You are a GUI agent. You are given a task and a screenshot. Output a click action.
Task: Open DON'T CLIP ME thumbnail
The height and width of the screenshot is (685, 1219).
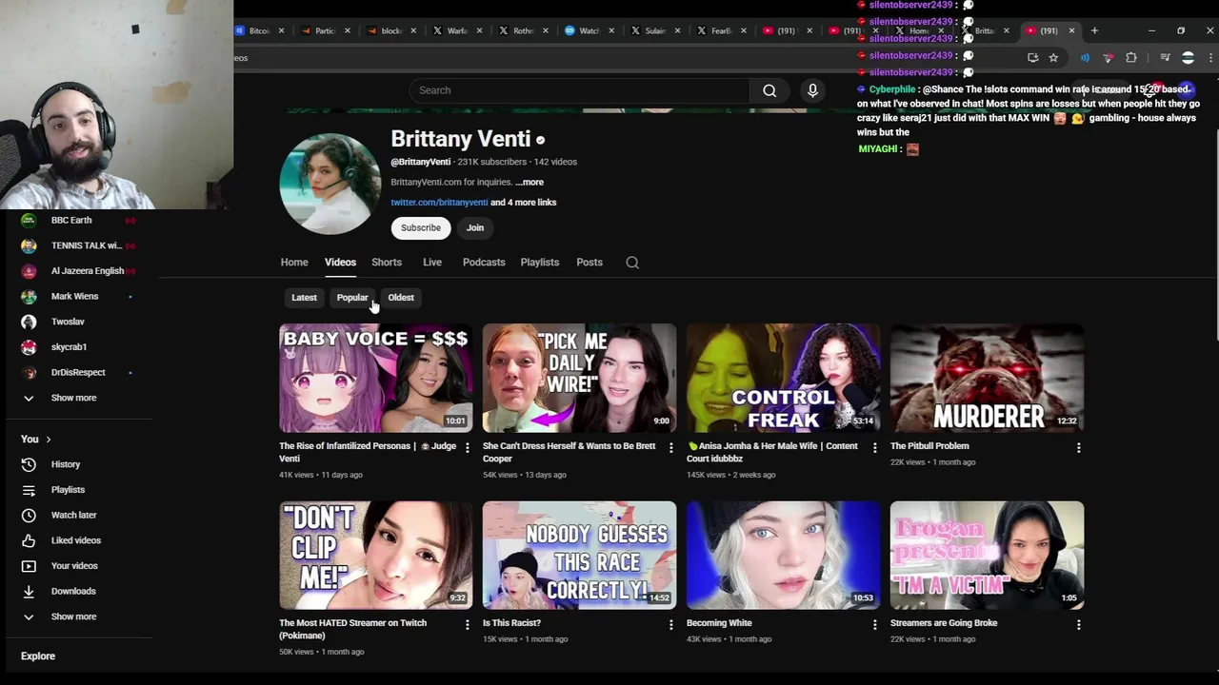tap(375, 556)
